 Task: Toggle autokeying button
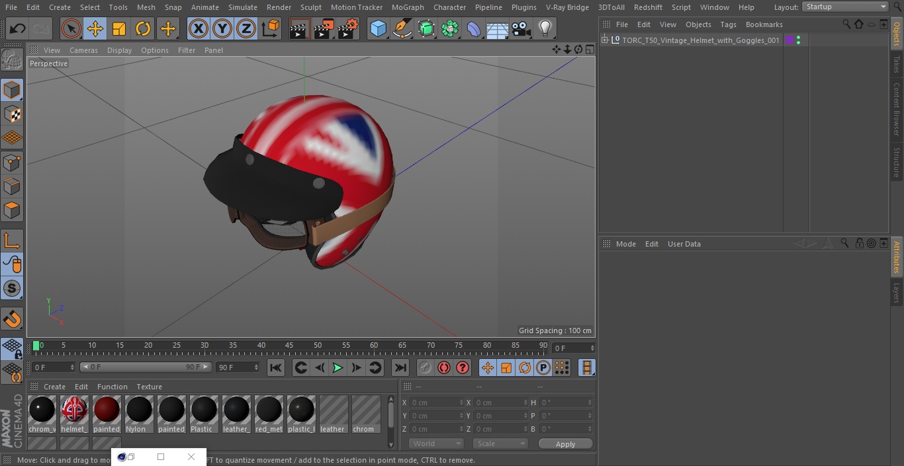tap(444, 368)
